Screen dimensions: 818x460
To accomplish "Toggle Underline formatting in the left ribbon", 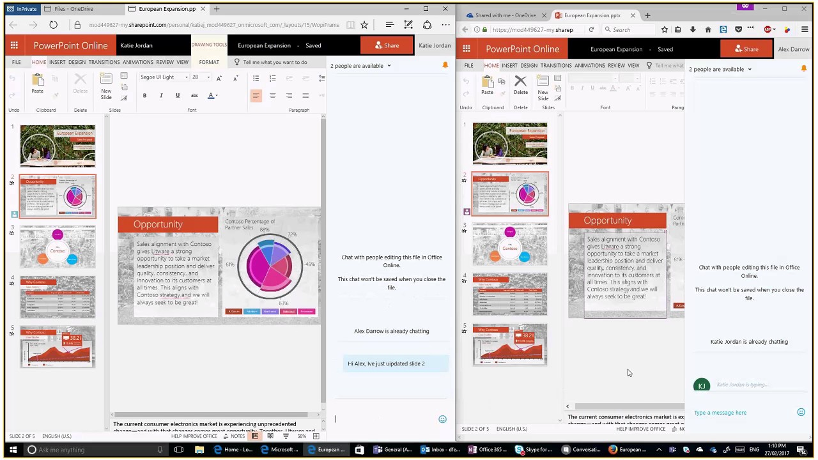I will coord(178,96).
